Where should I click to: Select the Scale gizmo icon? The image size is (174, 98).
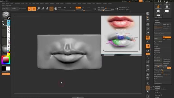pyautogui.click(x=43, y=9)
